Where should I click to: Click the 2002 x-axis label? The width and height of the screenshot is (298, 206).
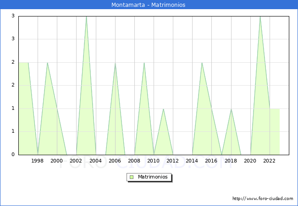pyautogui.click(x=76, y=161)
